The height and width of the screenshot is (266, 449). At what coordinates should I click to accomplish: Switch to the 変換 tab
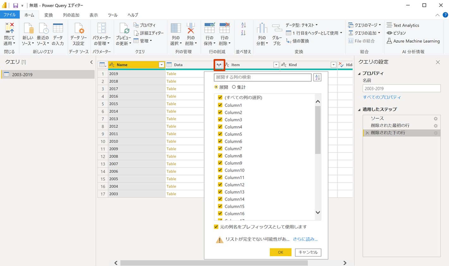tap(48, 15)
